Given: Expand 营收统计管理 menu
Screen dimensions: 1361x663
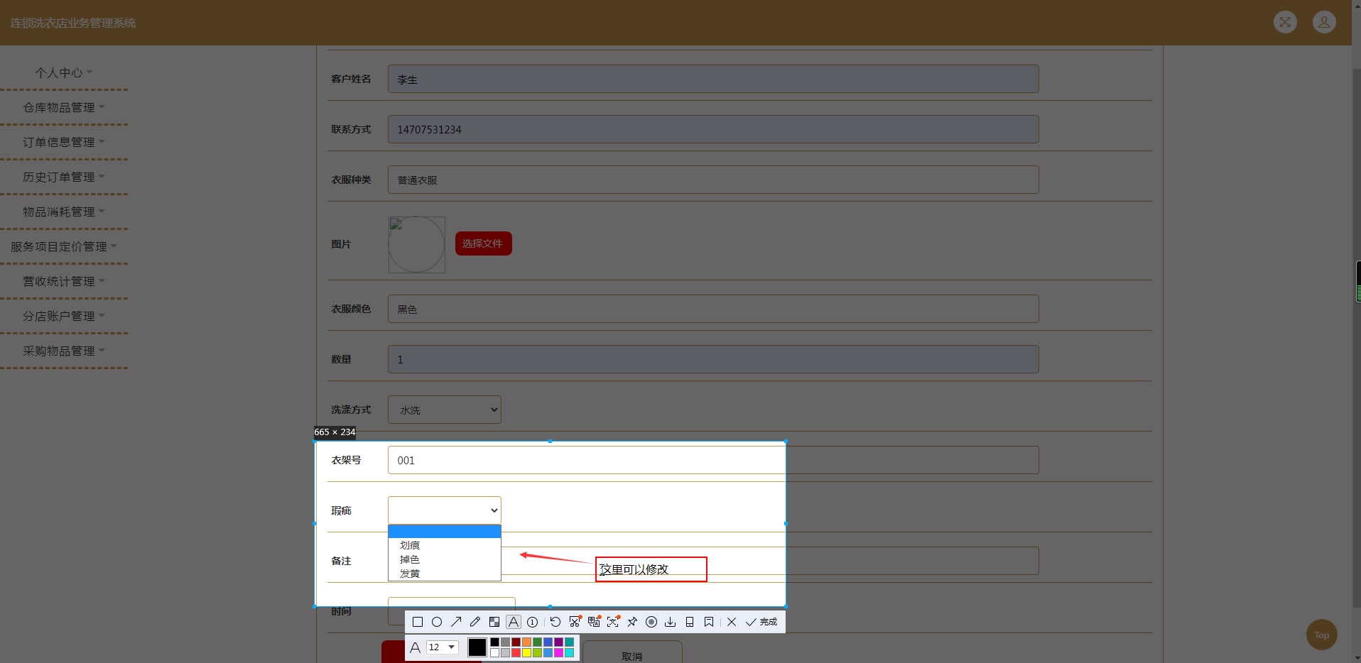Looking at the screenshot, I should 64,281.
